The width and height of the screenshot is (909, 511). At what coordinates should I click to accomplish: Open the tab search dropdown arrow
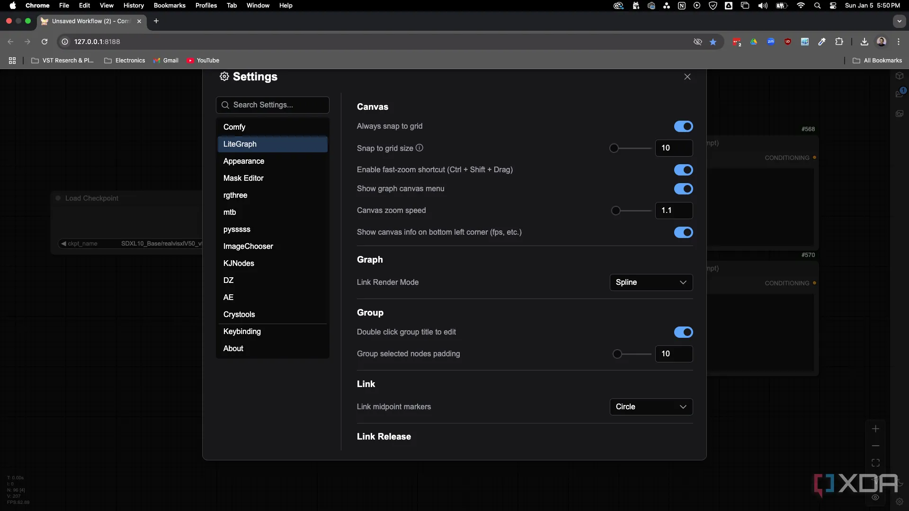[x=900, y=21]
